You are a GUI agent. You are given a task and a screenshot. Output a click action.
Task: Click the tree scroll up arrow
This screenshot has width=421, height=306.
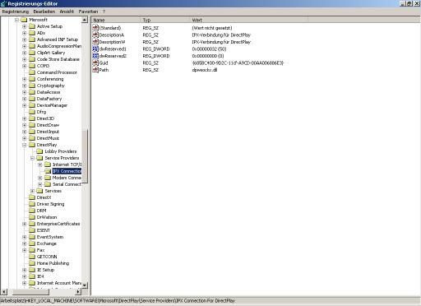[x=85, y=20]
